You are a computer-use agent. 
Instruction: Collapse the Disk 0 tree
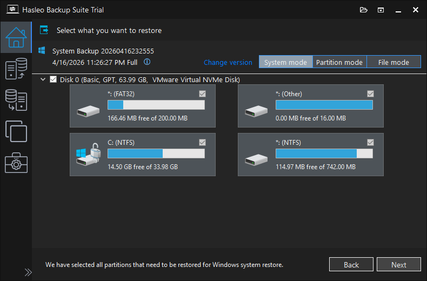[43, 79]
